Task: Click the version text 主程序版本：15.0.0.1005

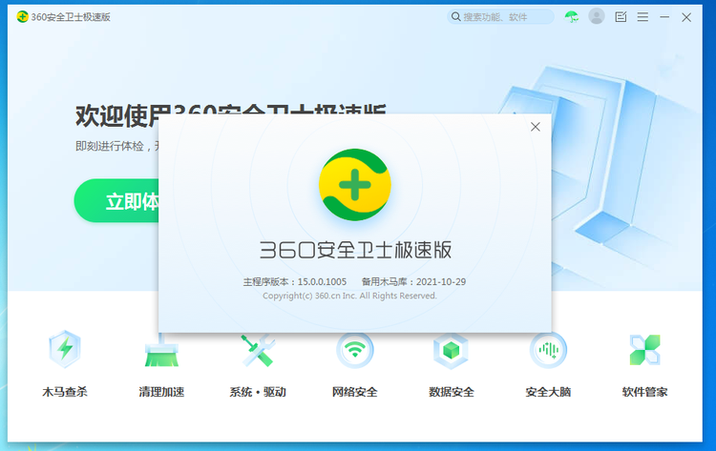Action: (x=295, y=282)
